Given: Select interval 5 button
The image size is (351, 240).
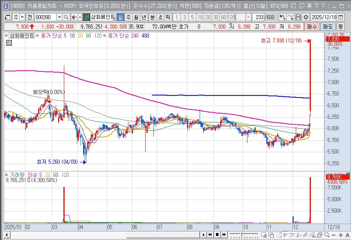Looking at the screenshot, I should pyautogui.click(x=192, y=17).
